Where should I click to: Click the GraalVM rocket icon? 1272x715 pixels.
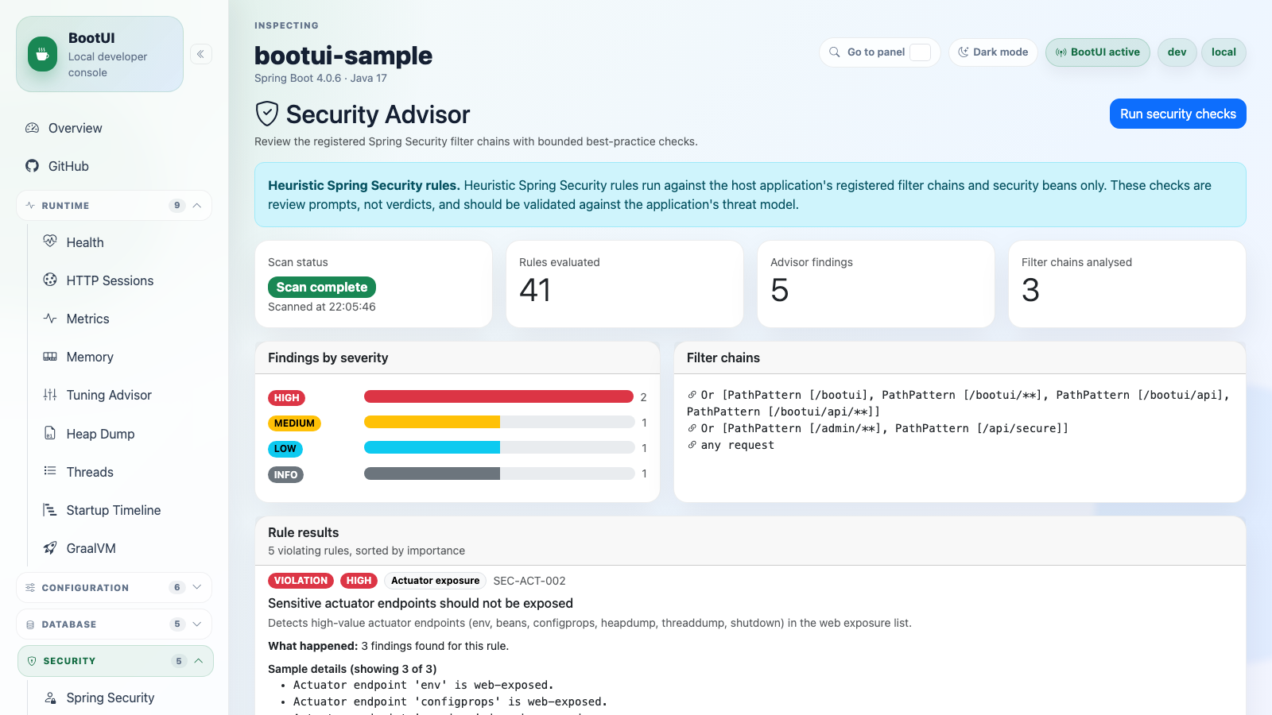50,548
